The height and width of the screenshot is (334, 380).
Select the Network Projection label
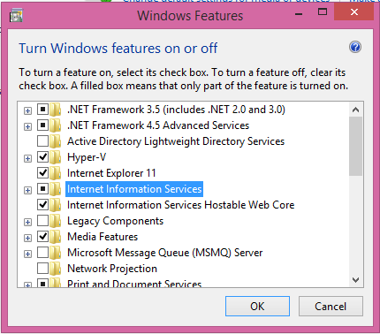pos(112,269)
